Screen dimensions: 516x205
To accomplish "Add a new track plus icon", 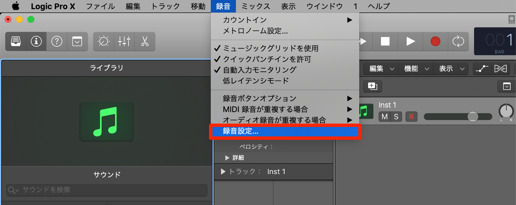I will click(x=372, y=86).
